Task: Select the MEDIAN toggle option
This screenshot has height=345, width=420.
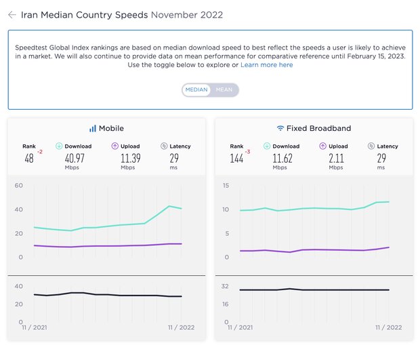Action: 196,89
